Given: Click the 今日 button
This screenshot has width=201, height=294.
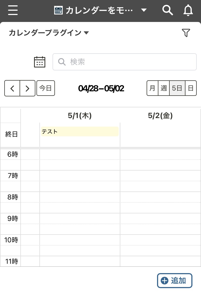Looking at the screenshot, I should tap(46, 88).
